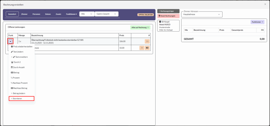This screenshot has height=126, width=270.
Task: Select the Hotel HUGO address card
Action: 168,26
